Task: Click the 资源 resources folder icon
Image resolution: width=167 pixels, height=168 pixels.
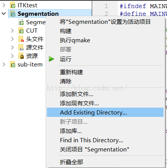Action: 21,56
